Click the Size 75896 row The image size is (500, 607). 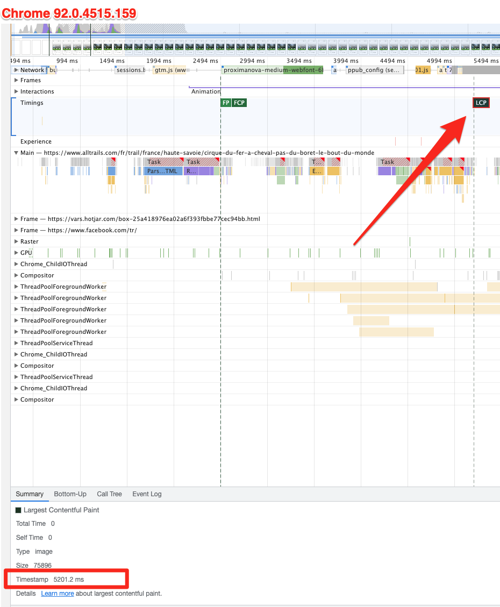[x=34, y=566]
